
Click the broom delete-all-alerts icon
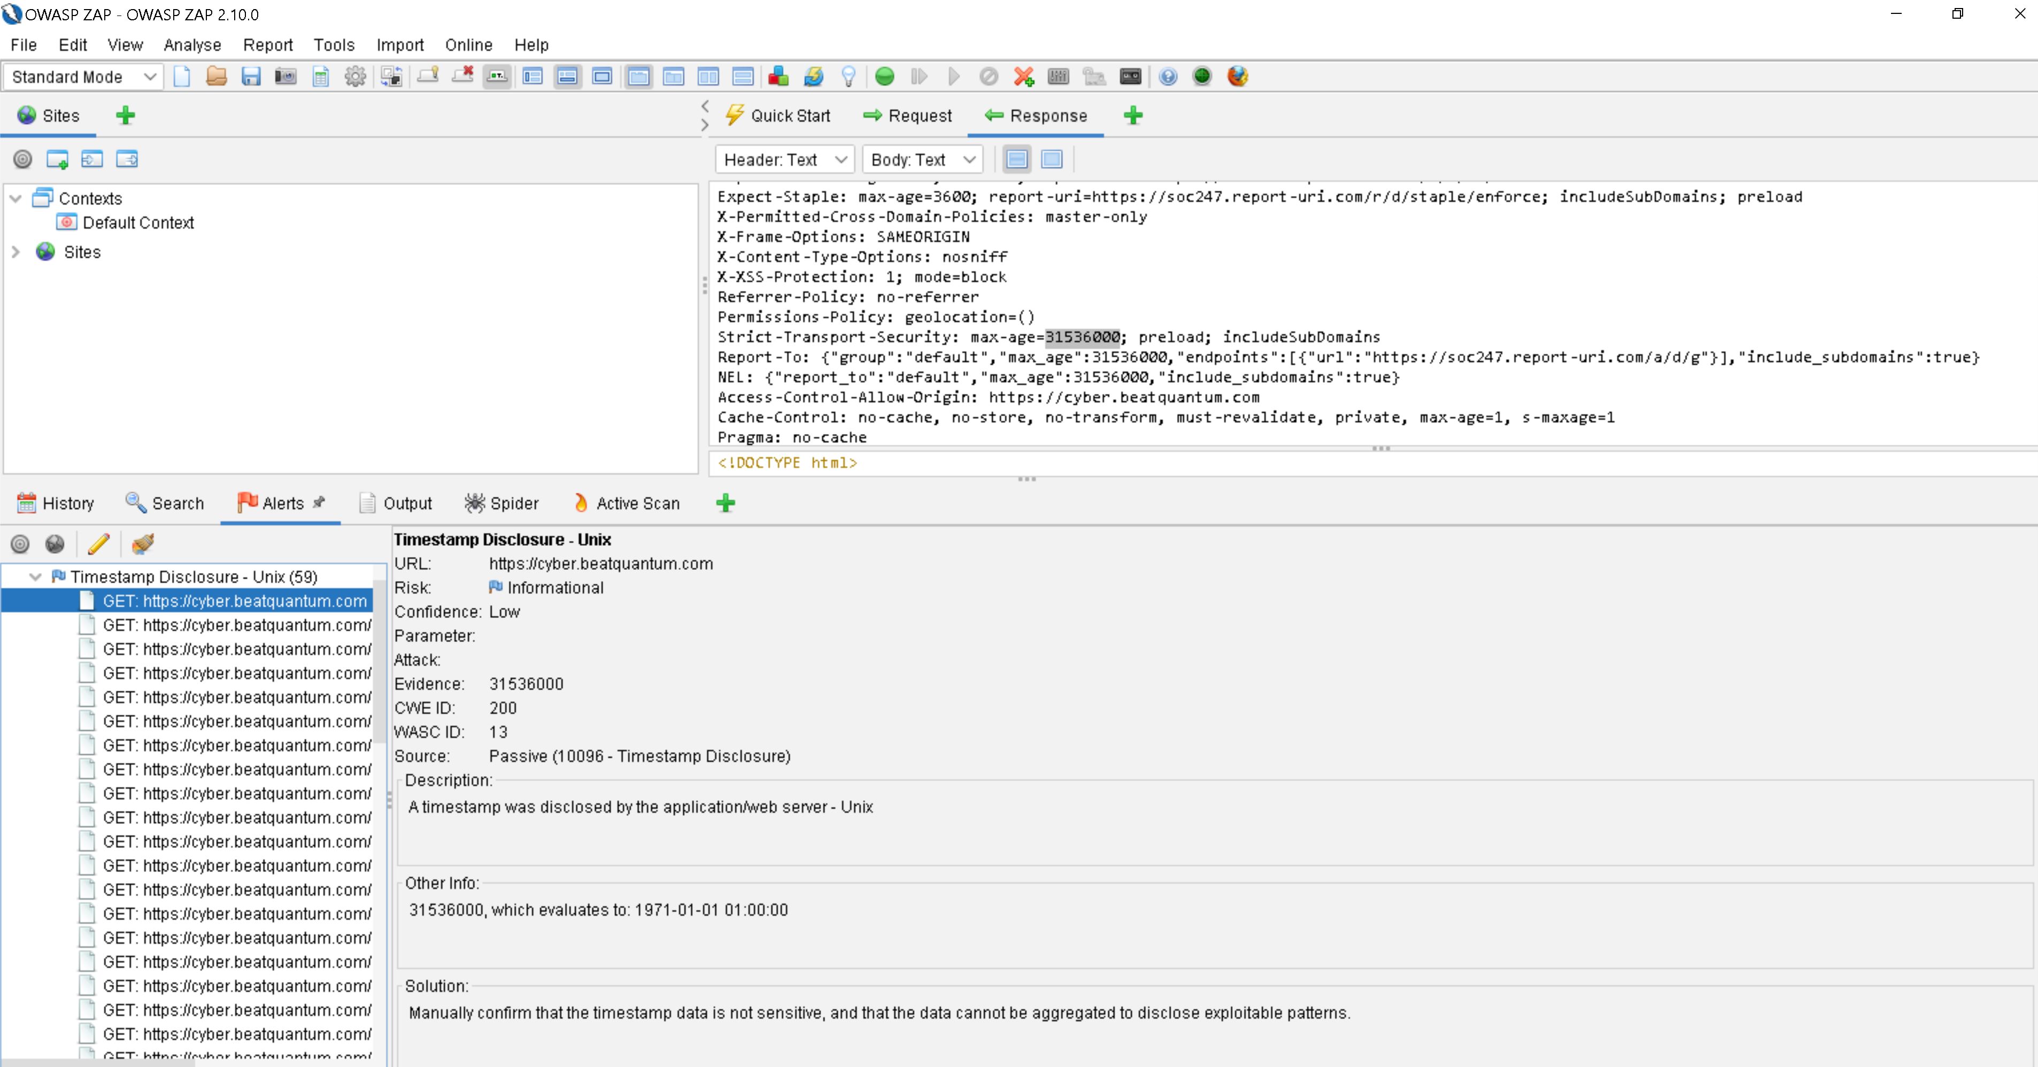click(143, 544)
